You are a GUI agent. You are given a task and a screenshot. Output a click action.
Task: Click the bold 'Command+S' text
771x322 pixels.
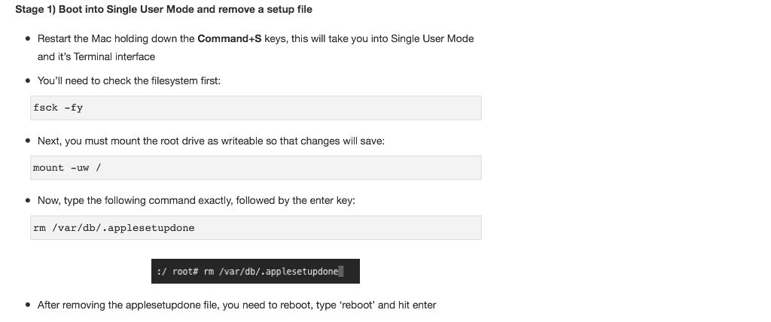(x=230, y=38)
